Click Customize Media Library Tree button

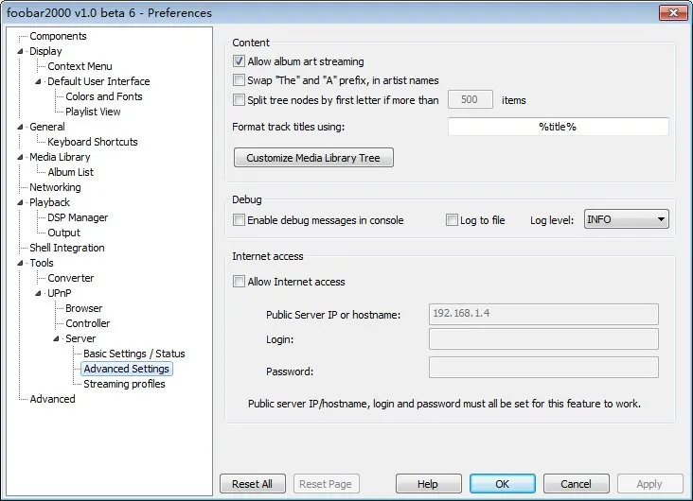pos(313,158)
